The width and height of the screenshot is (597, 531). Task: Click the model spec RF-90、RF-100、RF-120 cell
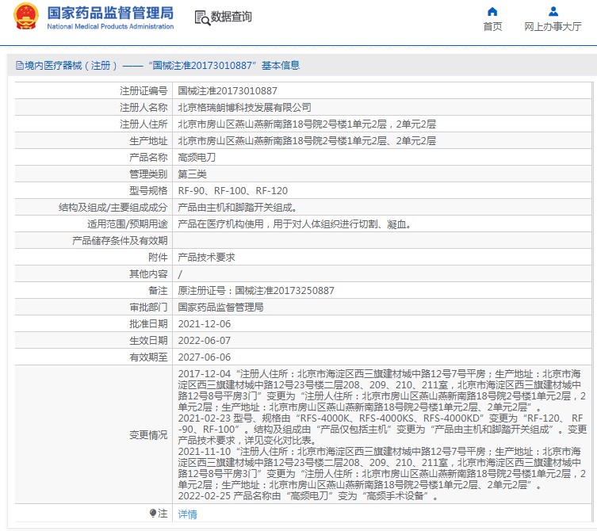(232, 191)
